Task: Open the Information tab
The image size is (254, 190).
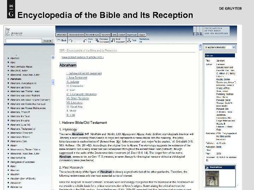Action: point(61,35)
